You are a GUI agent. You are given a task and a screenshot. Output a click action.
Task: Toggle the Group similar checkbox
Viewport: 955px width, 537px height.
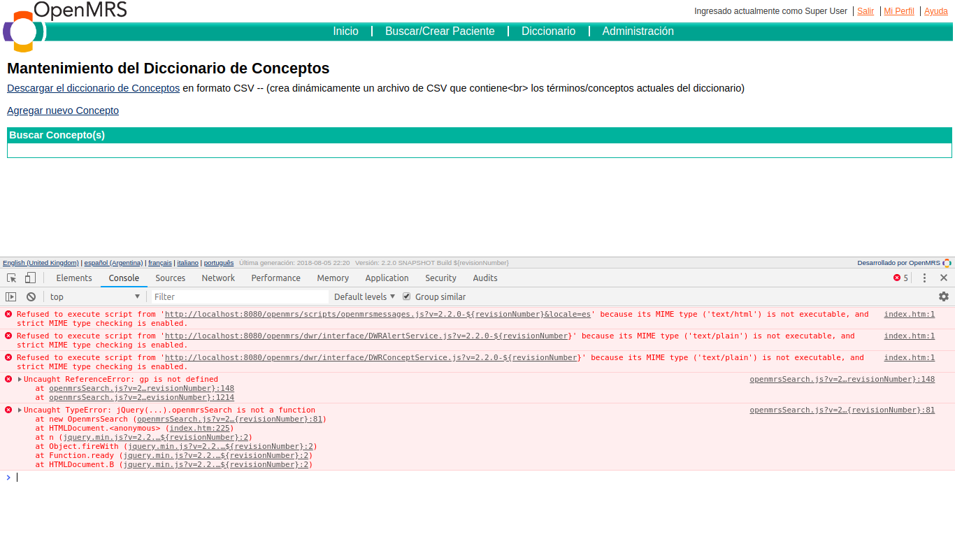tap(407, 296)
